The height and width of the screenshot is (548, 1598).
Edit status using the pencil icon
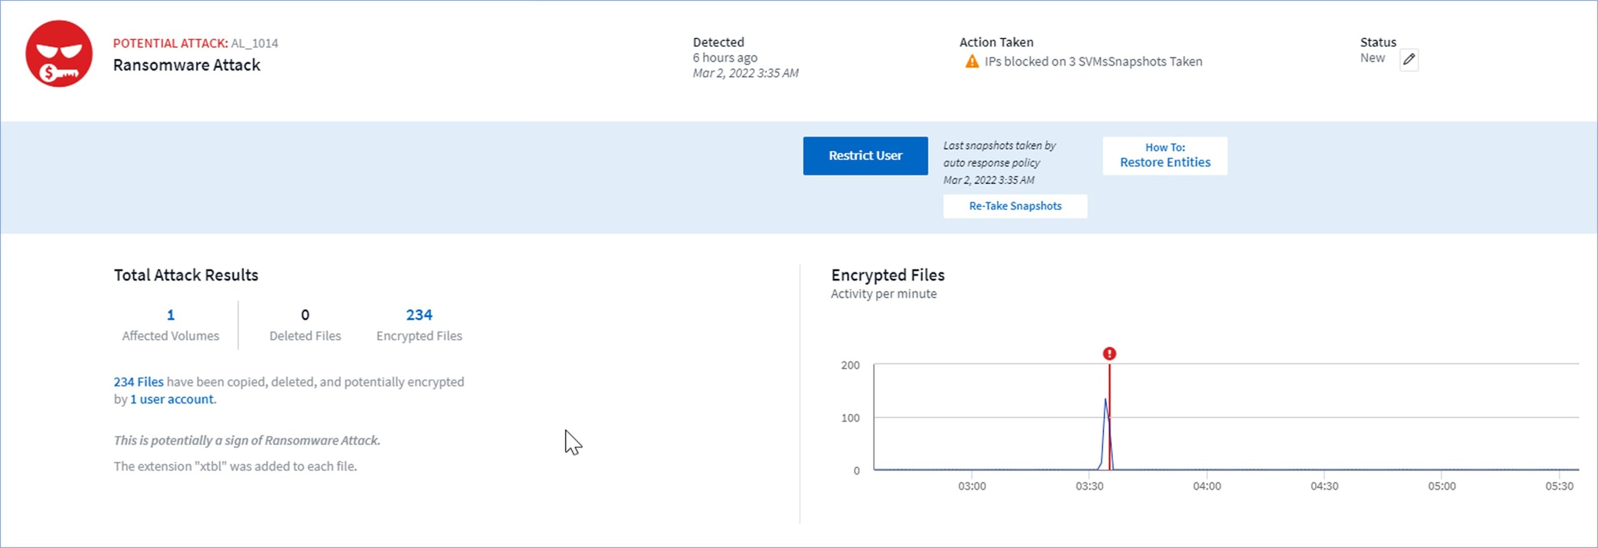(1408, 60)
